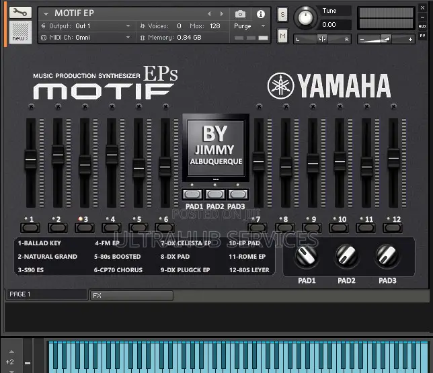Mute the instrument with M button
Screen dimensions: 433x373
point(282,36)
